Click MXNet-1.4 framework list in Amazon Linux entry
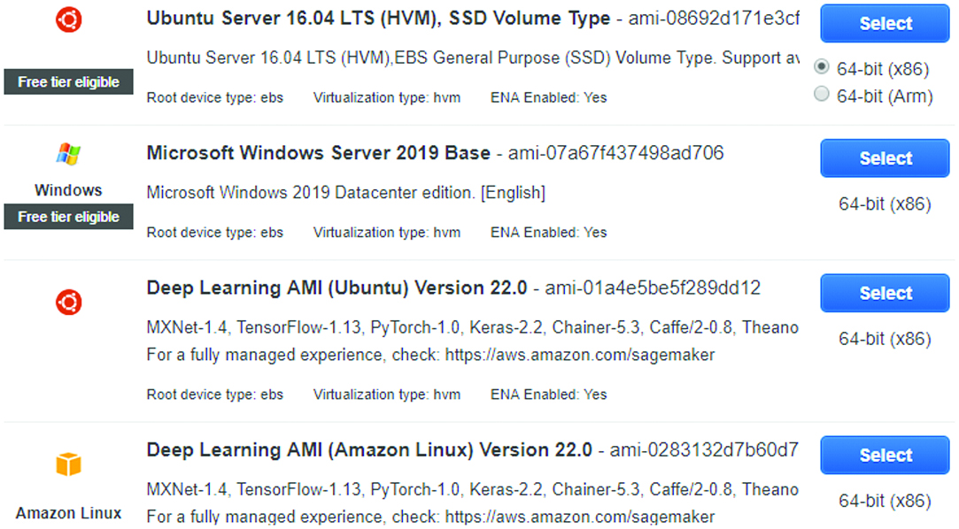Image resolution: width=959 pixels, height=529 pixels. [472, 490]
